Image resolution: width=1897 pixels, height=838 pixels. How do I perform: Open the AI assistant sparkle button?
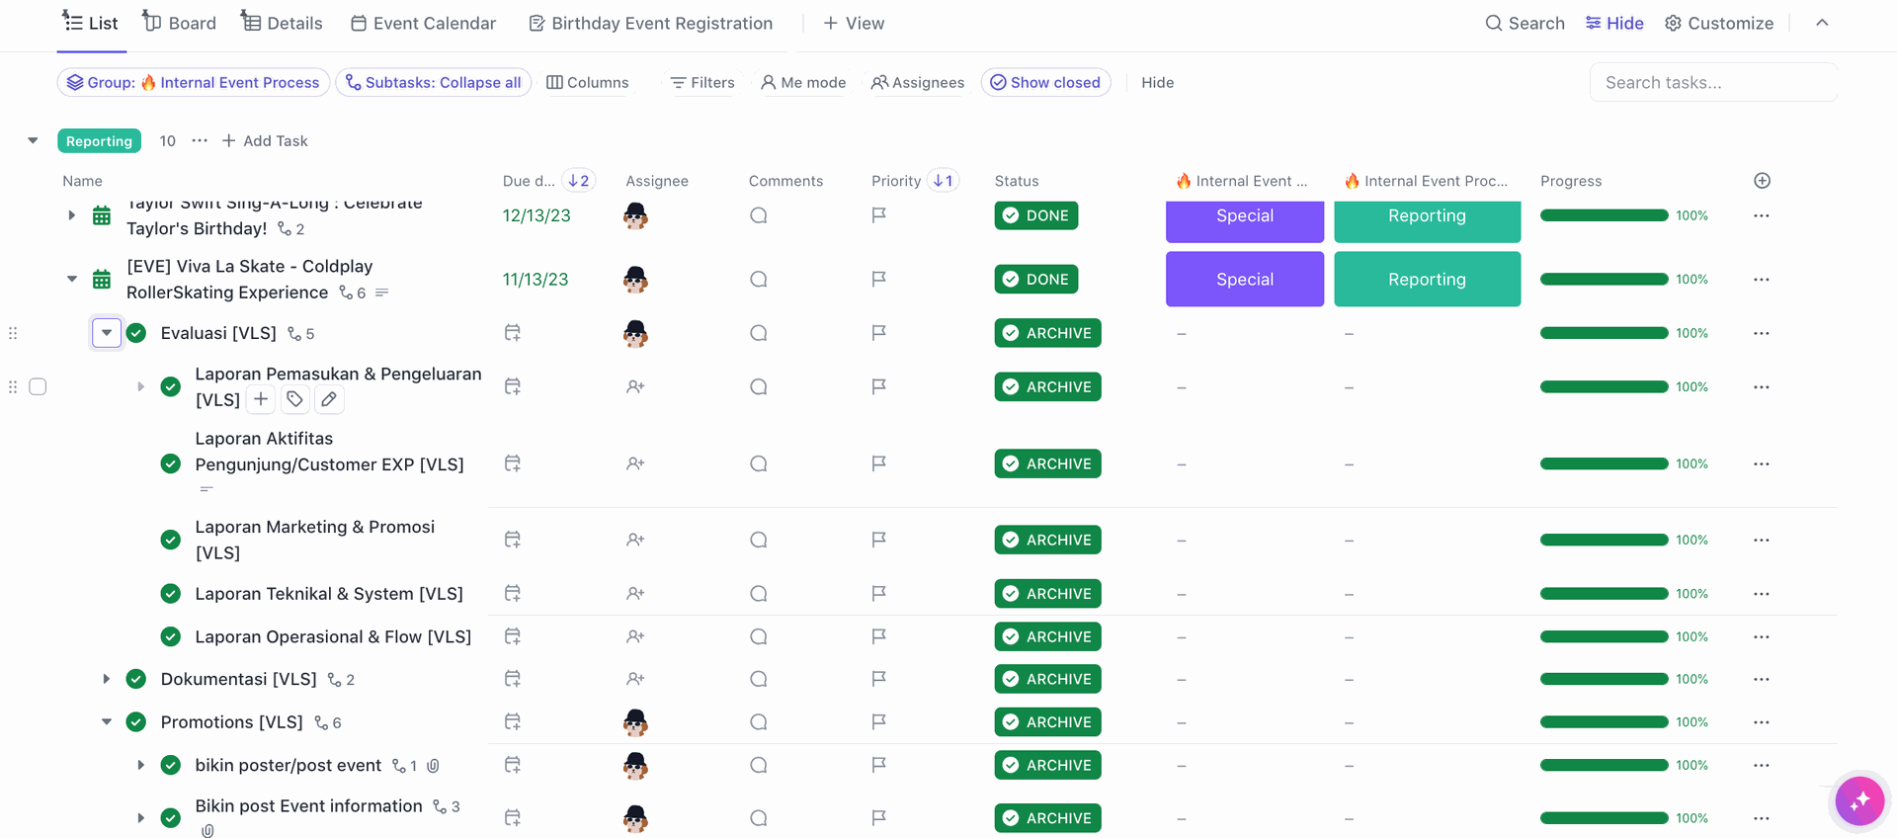1859,800
